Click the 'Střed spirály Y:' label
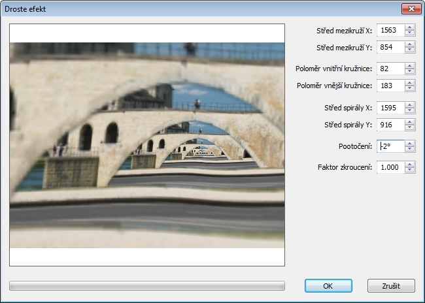The width and height of the screenshot is (425, 303). [x=348, y=125]
